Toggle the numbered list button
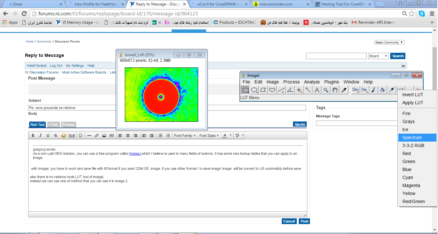 [x=160, y=136]
